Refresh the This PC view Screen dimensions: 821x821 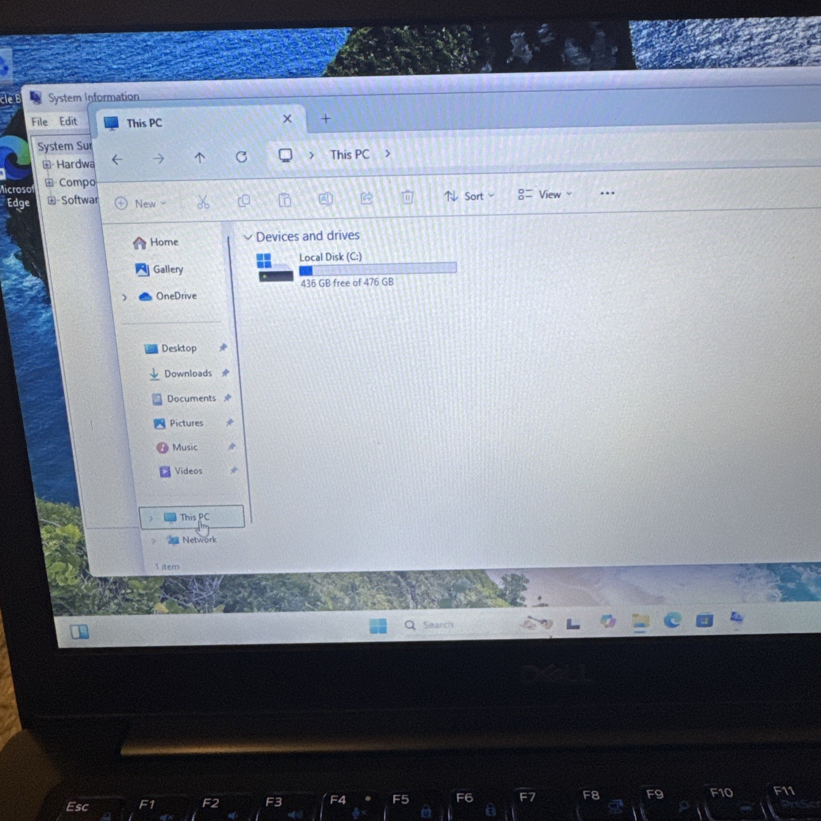coord(241,157)
